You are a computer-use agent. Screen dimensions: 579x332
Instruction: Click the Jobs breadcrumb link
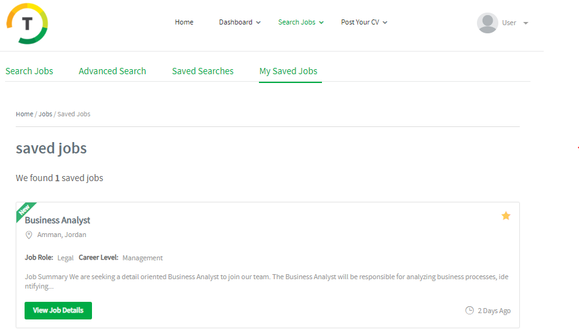point(45,114)
